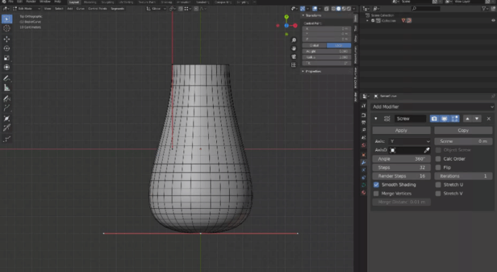Switch to the Modeling workspace tab
Viewport: 497px width, 272px height.
click(90, 2)
